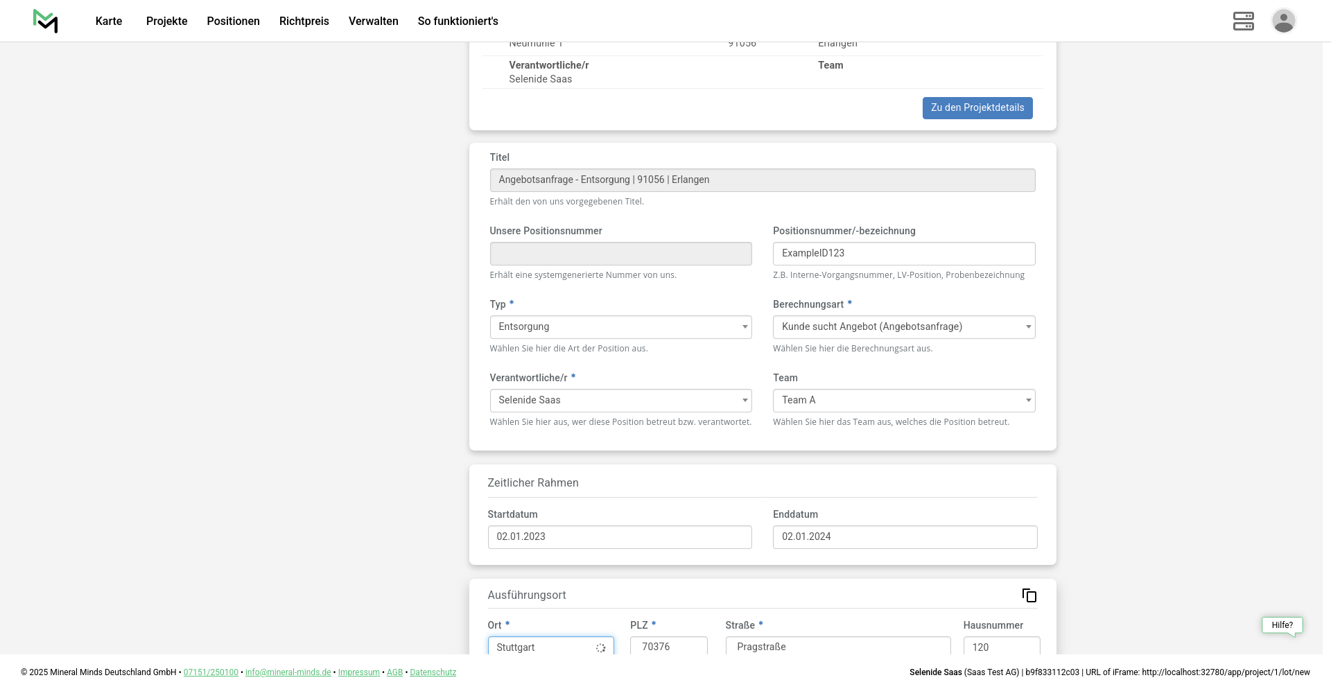Open the Team dropdown showing Team A
1331x689 pixels.
pyautogui.click(x=903, y=401)
